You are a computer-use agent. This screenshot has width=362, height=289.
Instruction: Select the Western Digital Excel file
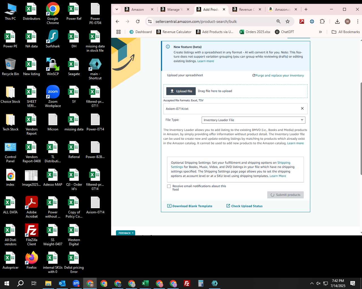tap(74, 235)
